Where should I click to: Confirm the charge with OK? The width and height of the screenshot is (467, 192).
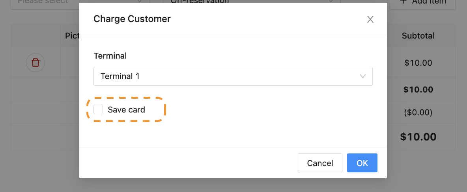tap(362, 163)
